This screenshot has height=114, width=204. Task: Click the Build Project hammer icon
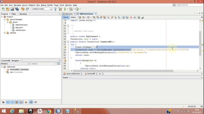55,9
